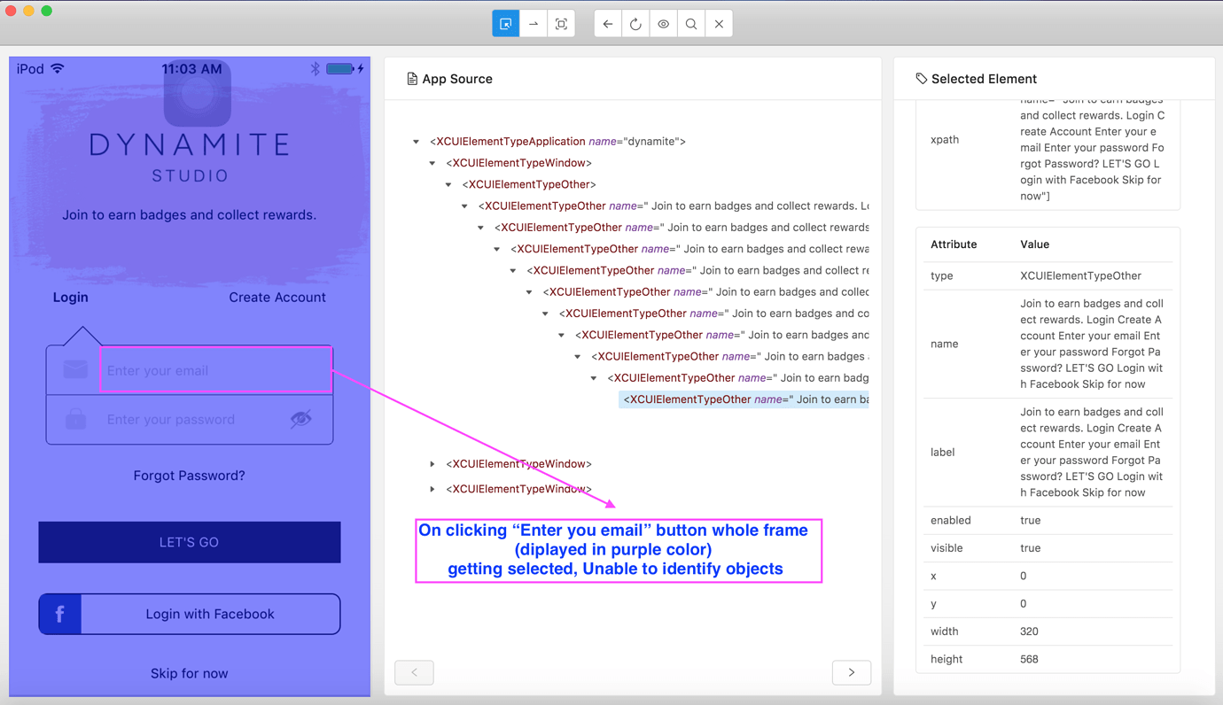This screenshot has width=1223, height=705.
Task: Expand the first collapsed XCUIElementTypeWindow node
Action: (x=432, y=463)
